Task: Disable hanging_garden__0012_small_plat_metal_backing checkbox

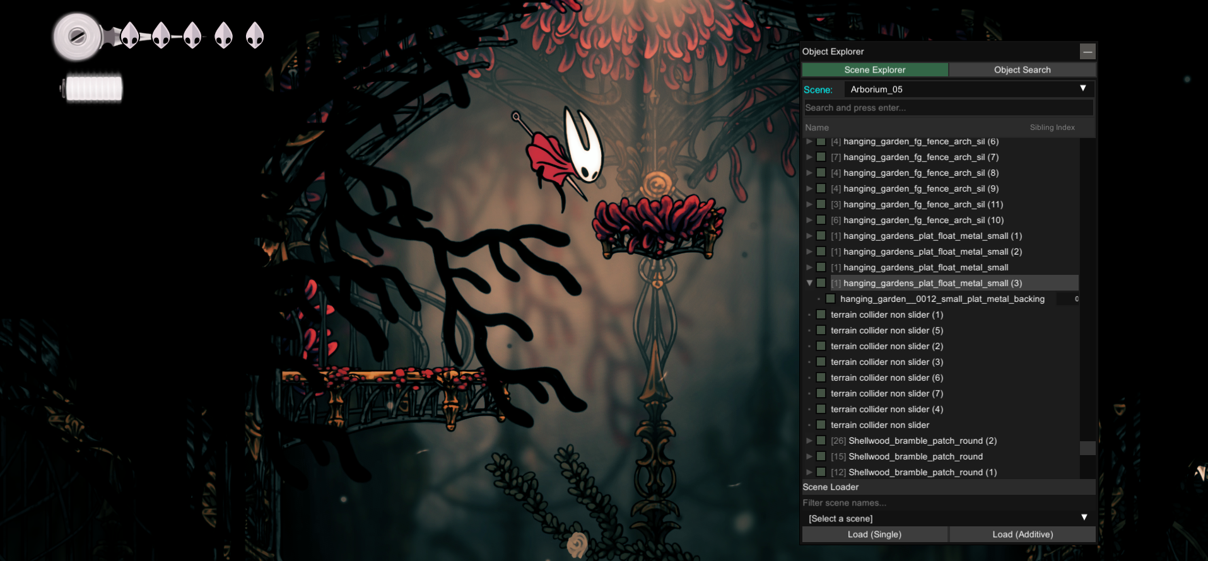Action: (830, 299)
